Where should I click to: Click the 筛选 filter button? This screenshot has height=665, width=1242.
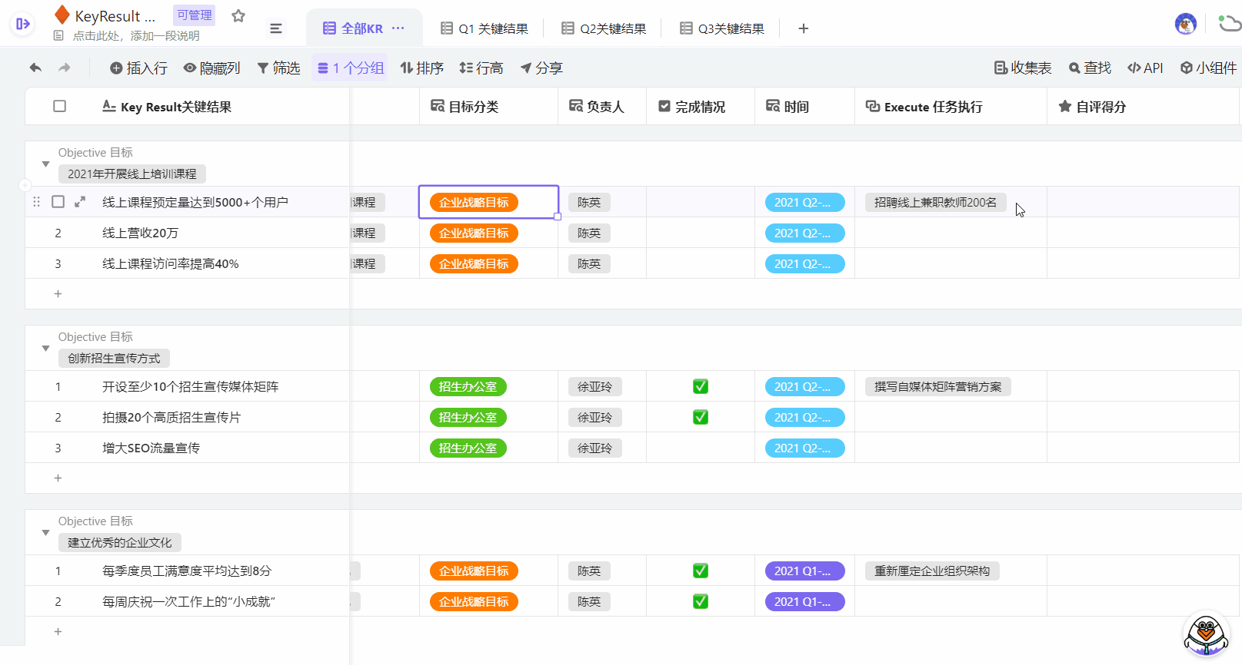pyautogui.click(x=278, y=68)
